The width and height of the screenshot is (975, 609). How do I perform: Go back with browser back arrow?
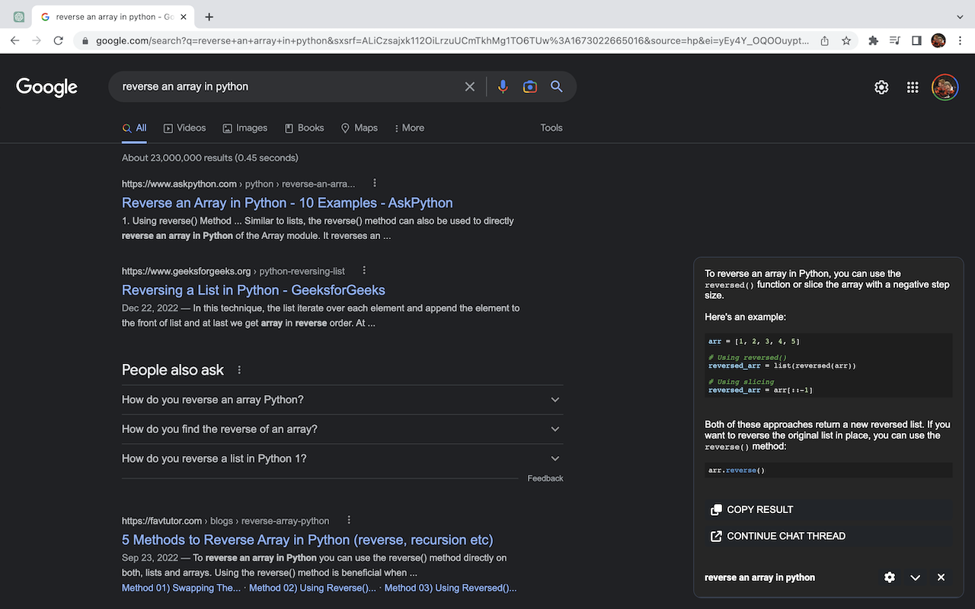point(15,40)
